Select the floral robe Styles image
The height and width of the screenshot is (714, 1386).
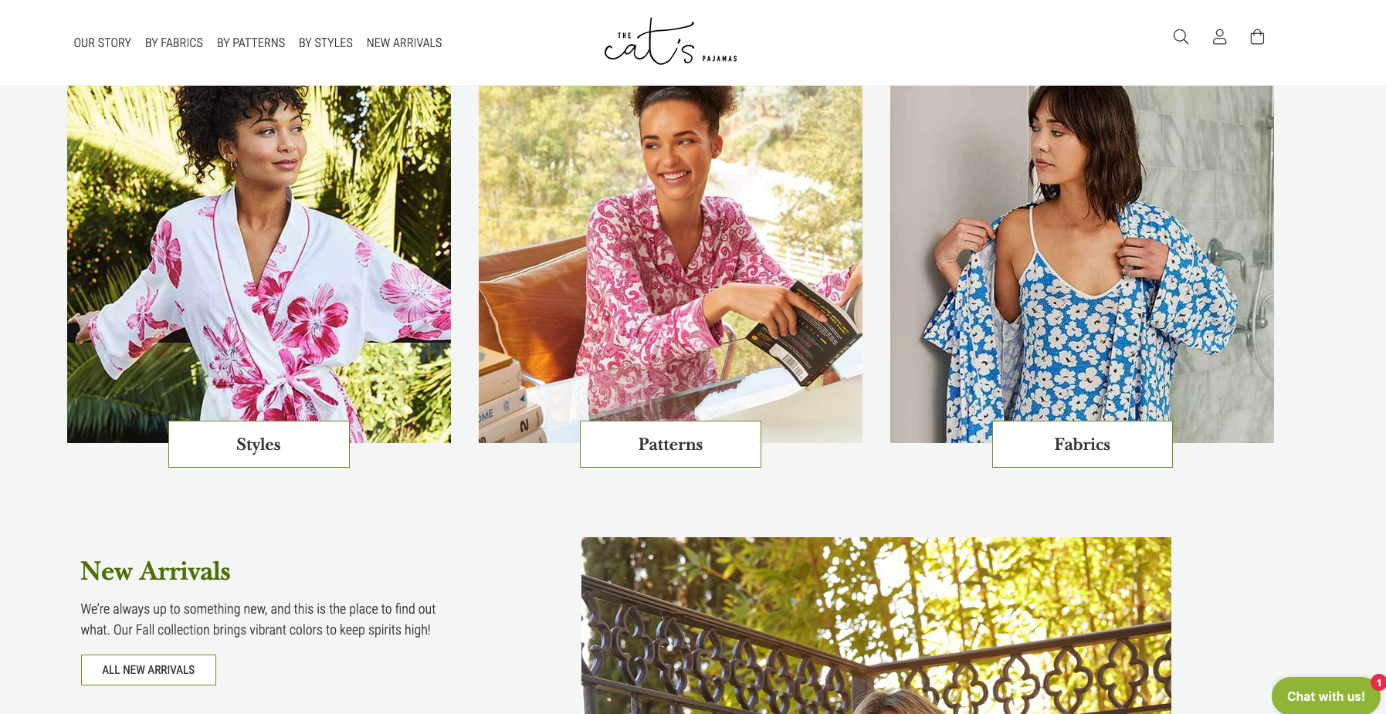pos(259,255)
